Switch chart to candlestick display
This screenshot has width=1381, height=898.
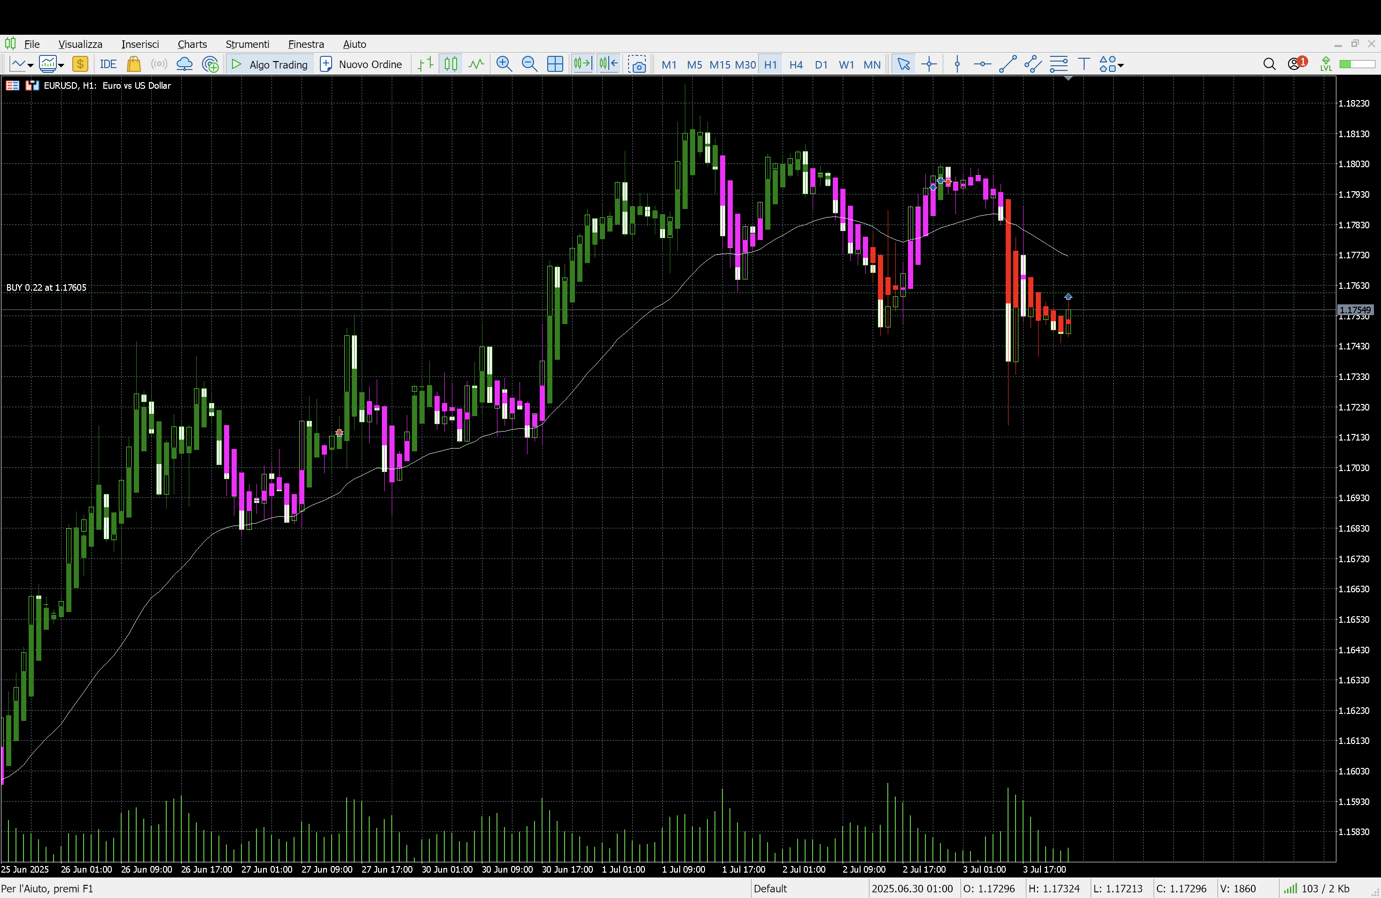451,64
